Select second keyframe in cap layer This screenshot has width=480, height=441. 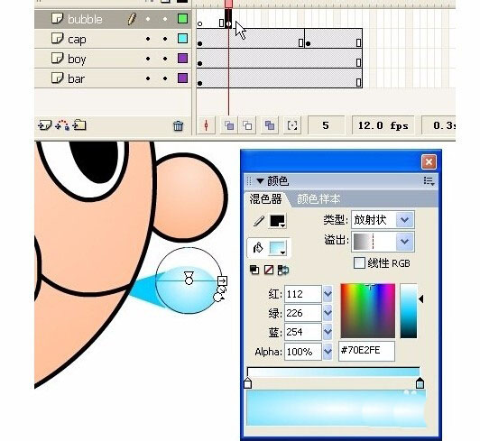coord(309,44)
